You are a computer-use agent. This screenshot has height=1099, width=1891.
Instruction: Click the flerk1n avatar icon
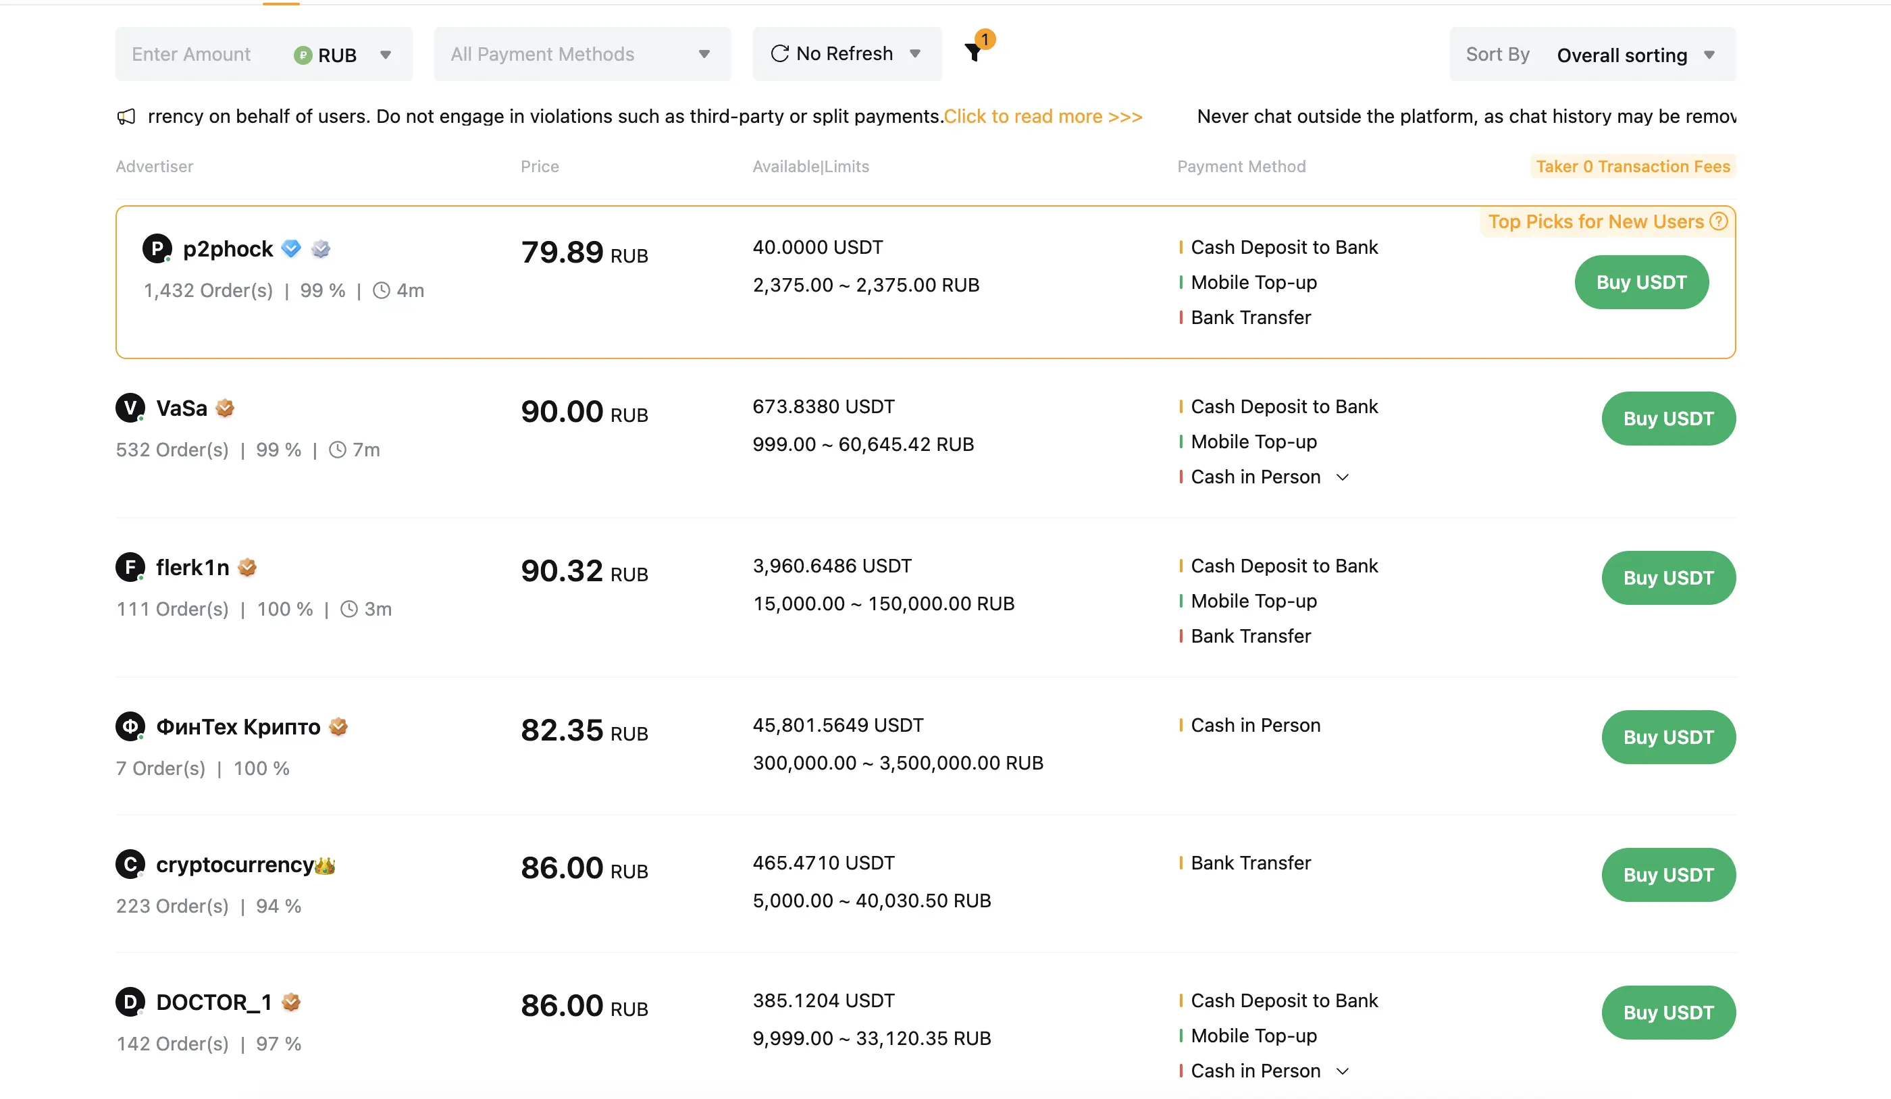click(x=130, y=568)
